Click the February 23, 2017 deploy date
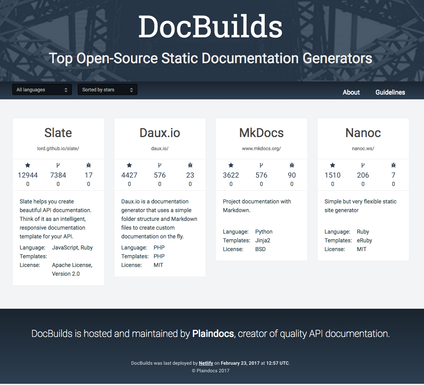This screenshot has height=385, width=424. coord(240,363)
